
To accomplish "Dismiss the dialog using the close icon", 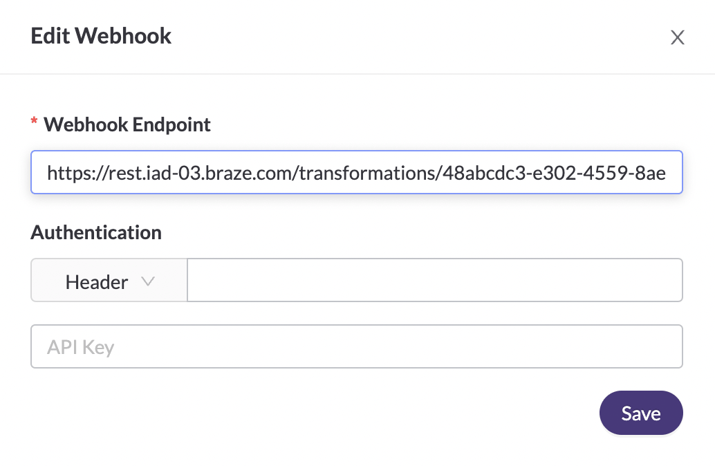I will [x=677, y=37].
